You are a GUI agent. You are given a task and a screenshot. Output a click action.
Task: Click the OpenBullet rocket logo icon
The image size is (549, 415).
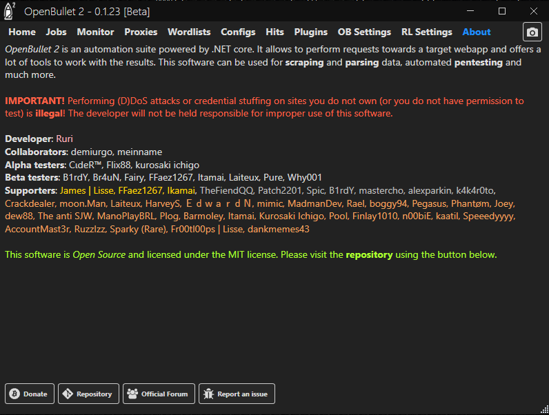(x=9, y=11)
